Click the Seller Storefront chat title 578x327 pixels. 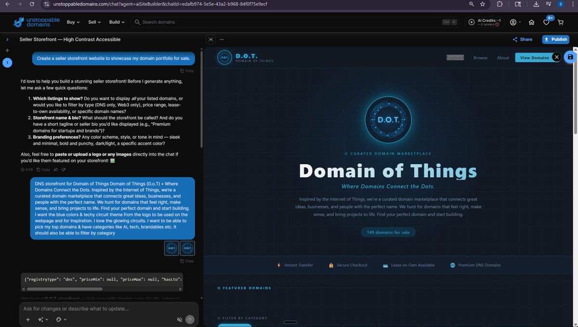[x=70, y=39]
